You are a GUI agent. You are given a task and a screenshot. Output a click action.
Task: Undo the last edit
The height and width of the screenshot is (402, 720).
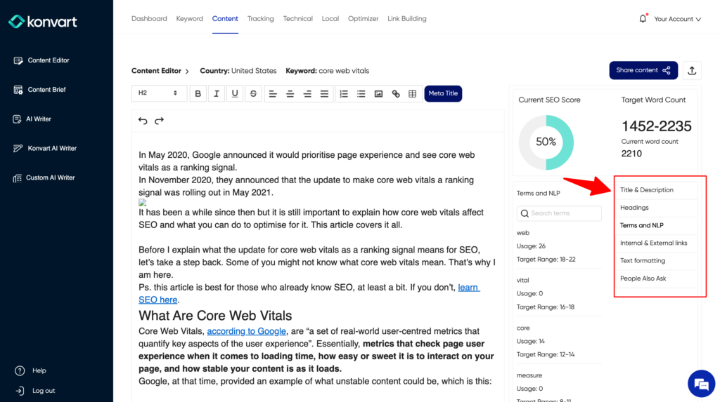click(143, 121)
